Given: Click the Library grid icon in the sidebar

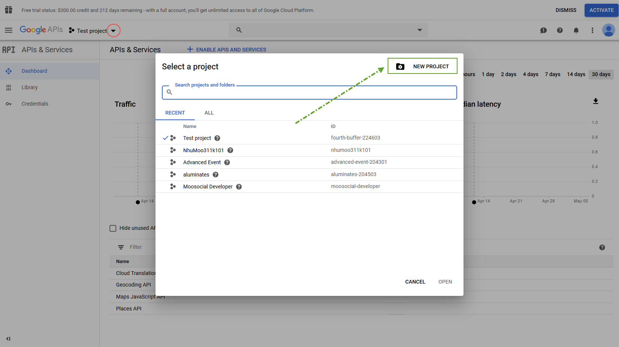Looking at the screenshot, I should (x=9, y=87).
